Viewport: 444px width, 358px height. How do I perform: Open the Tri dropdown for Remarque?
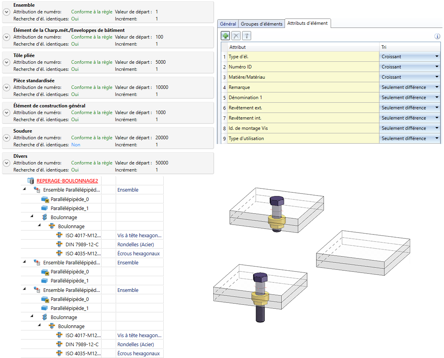[437, 87]
